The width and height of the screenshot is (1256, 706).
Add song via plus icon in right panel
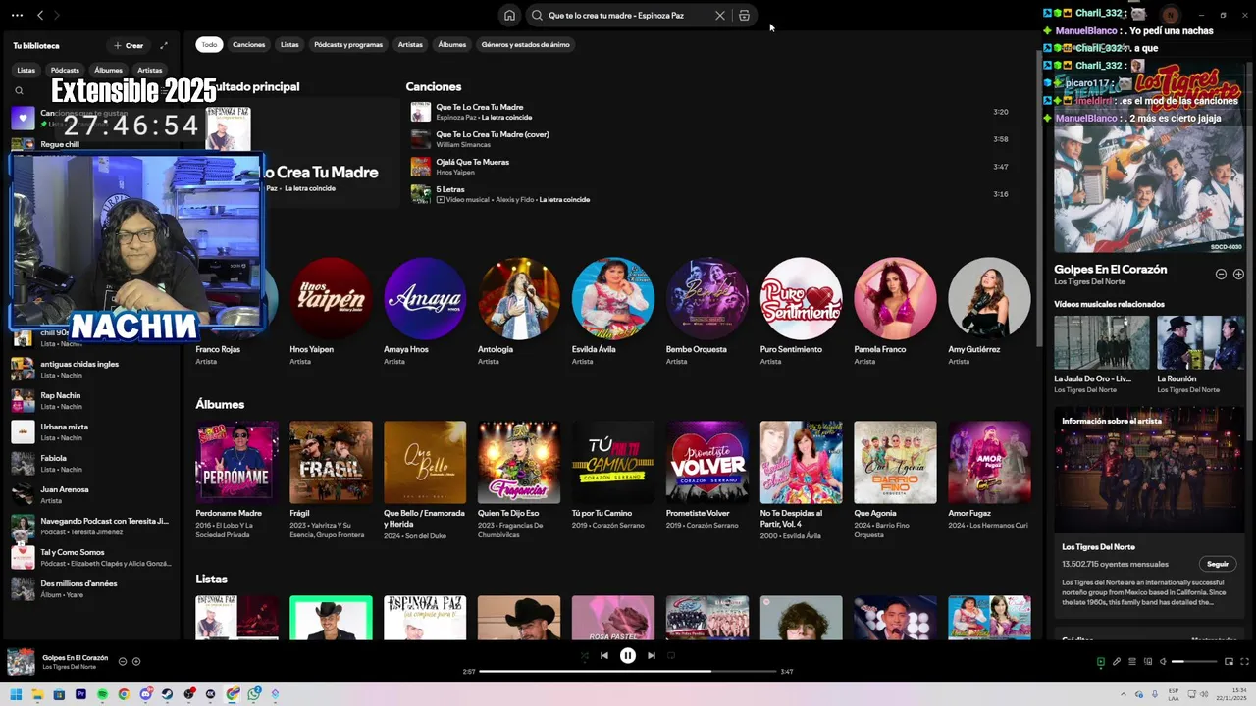tap(1238, 274)
